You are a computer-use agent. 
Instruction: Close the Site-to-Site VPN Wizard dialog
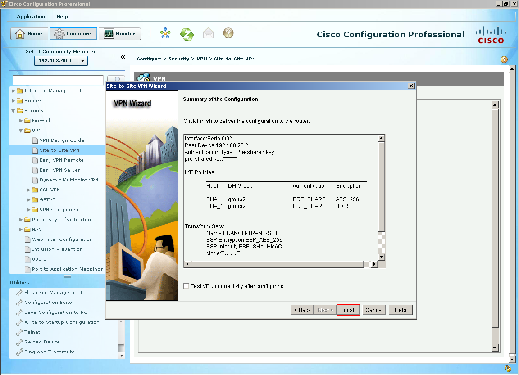[411, 86]
